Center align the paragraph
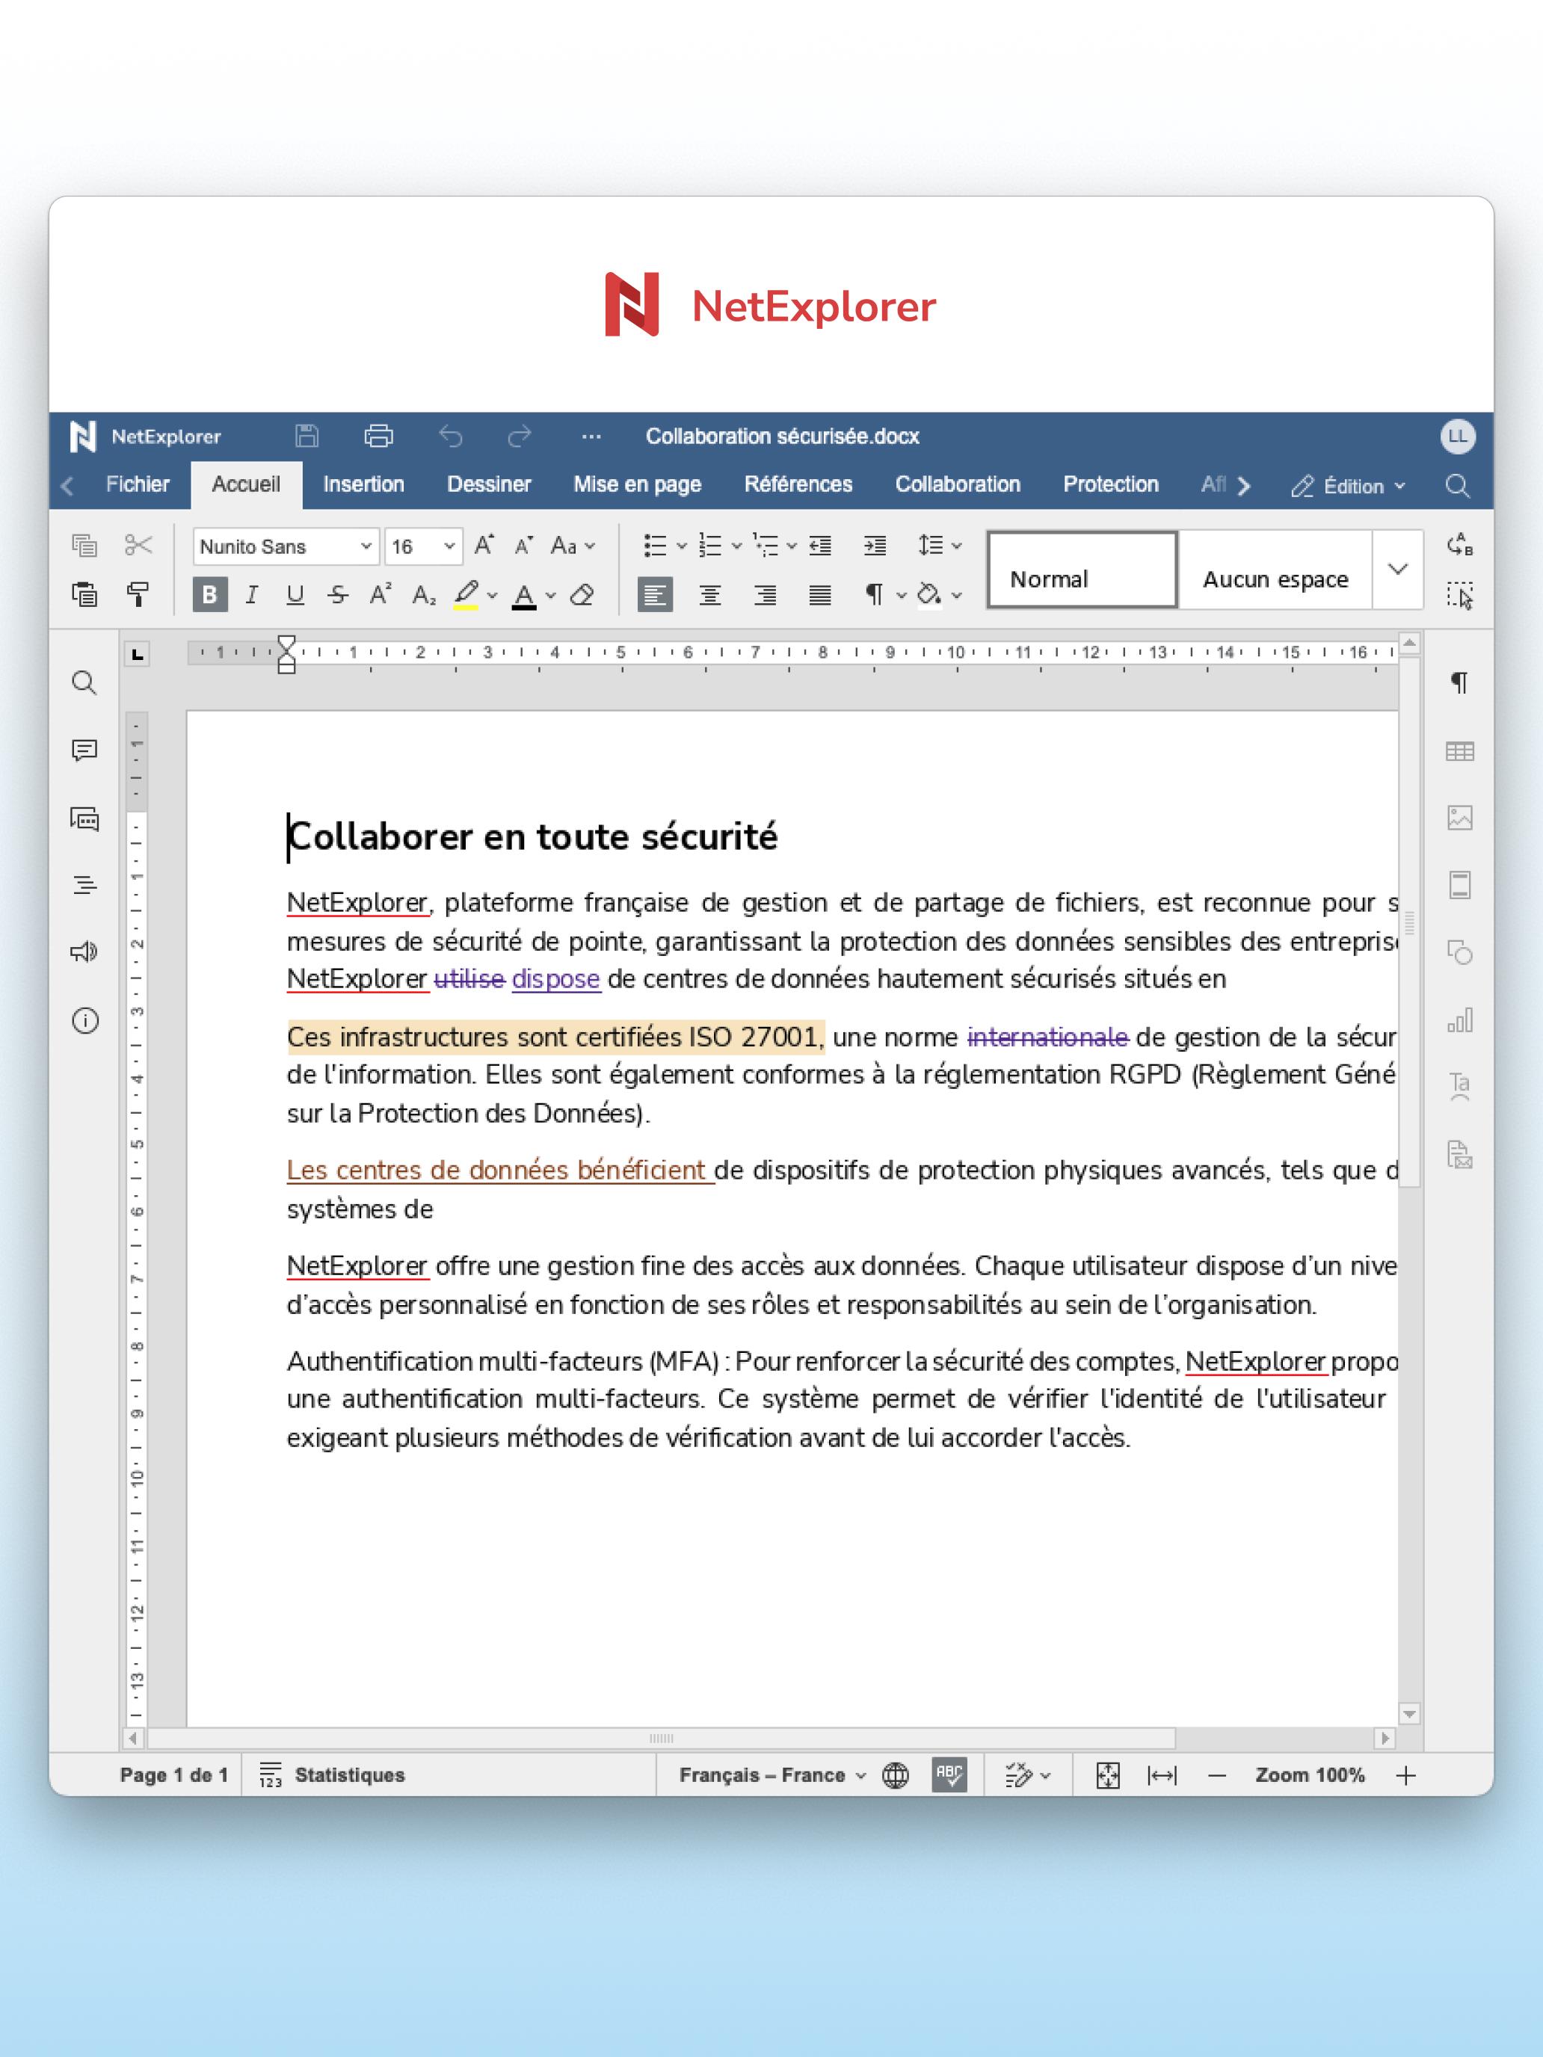 click(709, 594)
